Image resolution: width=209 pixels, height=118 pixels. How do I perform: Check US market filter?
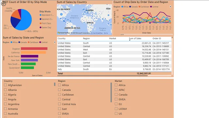116,113
